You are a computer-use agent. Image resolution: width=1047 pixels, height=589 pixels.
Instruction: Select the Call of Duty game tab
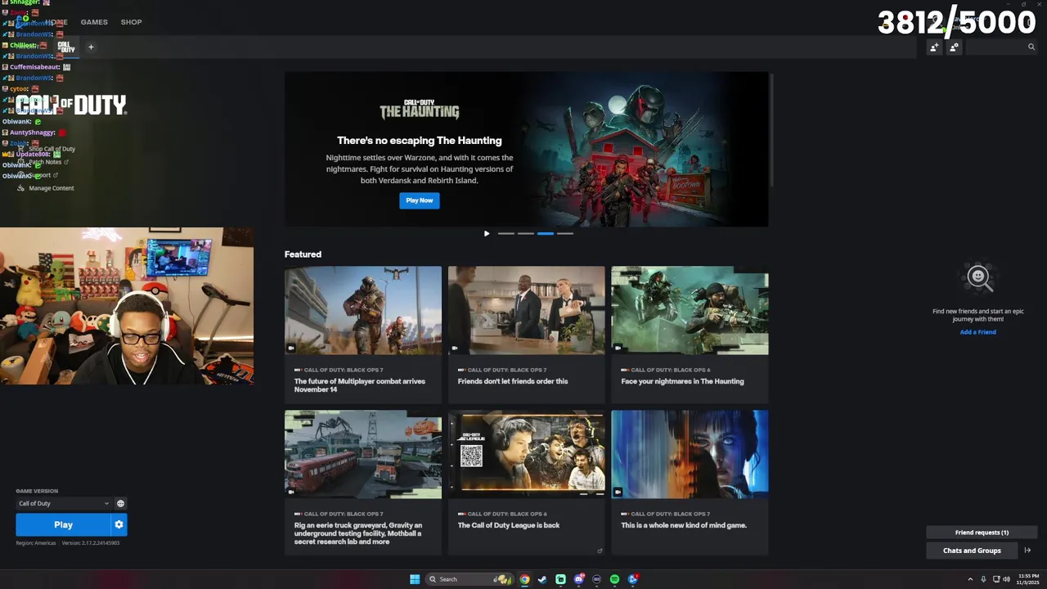(67, 47)
